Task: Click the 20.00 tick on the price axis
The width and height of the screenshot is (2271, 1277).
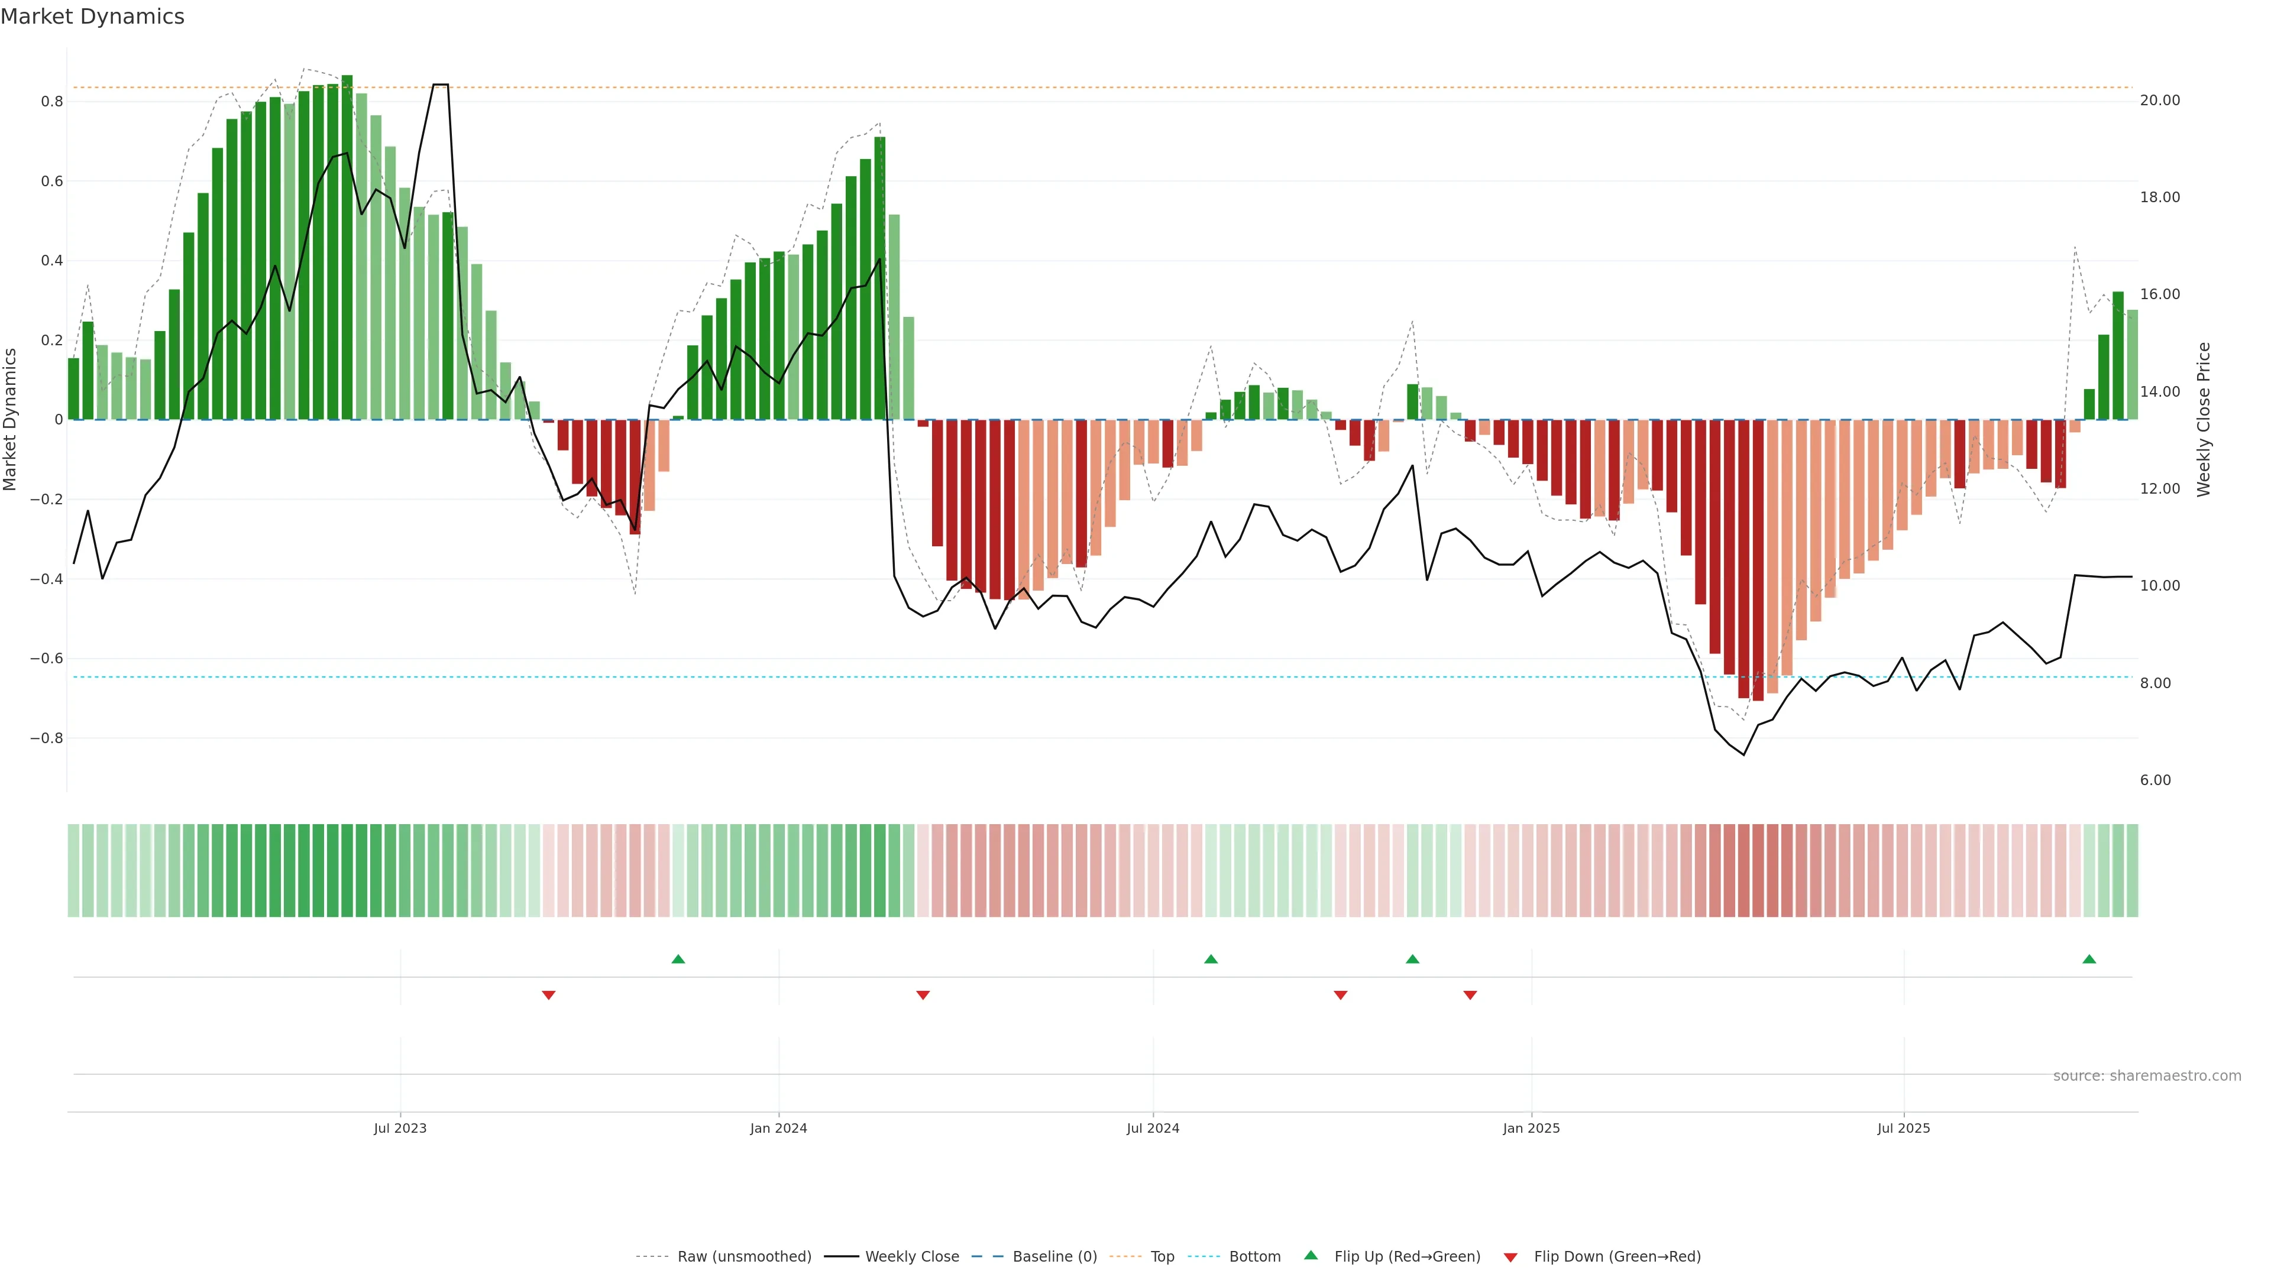Action: [2159, 101]
